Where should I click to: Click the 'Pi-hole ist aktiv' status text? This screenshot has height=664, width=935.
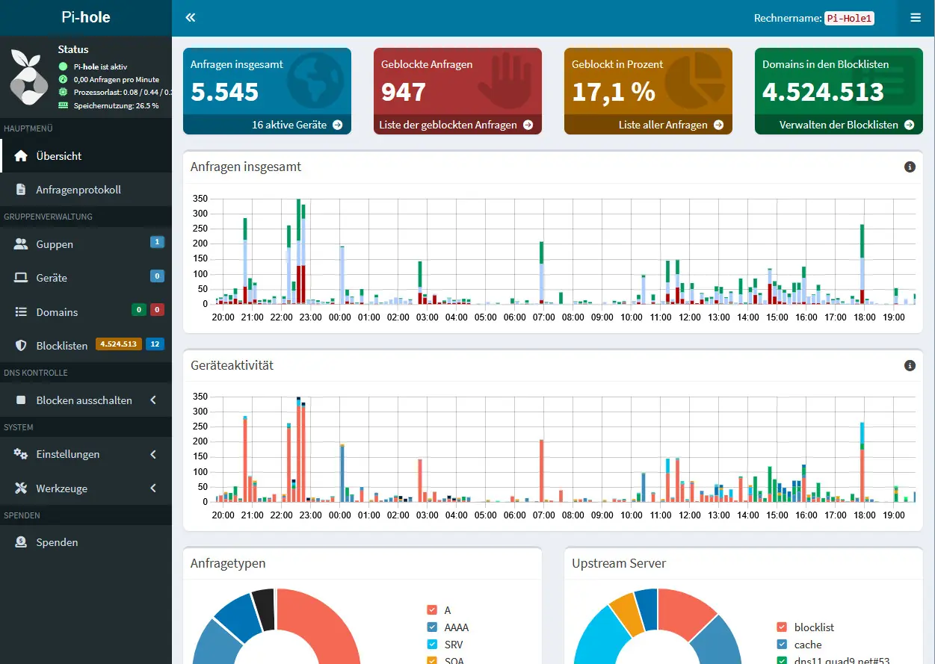pos(100,66)
